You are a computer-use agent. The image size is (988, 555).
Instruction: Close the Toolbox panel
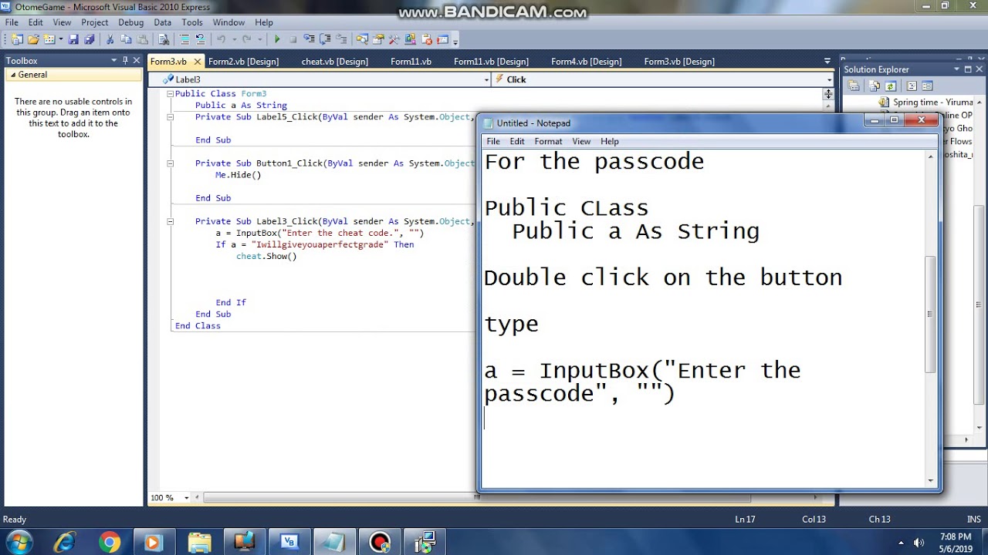[x=137, y=60]
